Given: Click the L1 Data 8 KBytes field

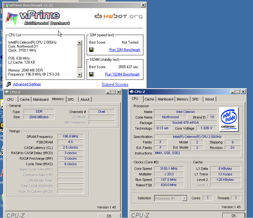Looking at the screenshot, I should tap(225, 169).
